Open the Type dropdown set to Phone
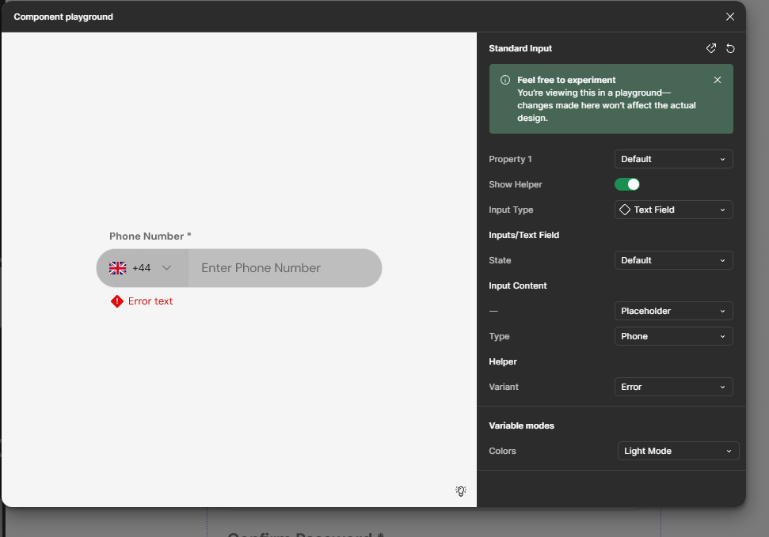 (673, 336)
